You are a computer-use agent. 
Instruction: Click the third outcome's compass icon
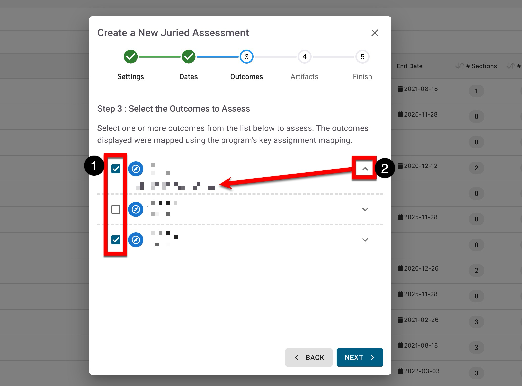(136, 240)
